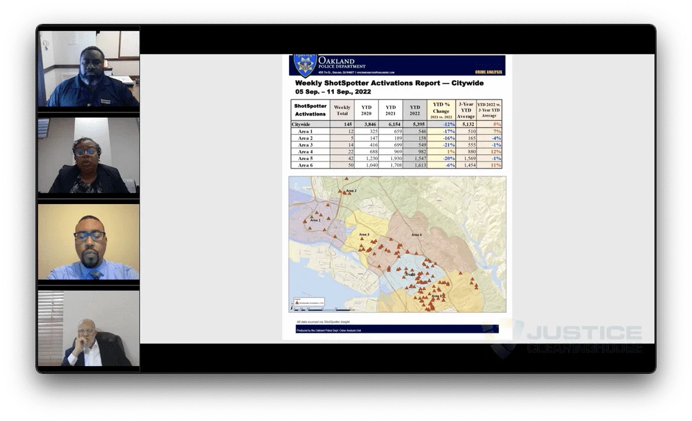Click the 'YTD 2022' column header
This screenshot has width=692, height=421.
(x=415, y=110)
